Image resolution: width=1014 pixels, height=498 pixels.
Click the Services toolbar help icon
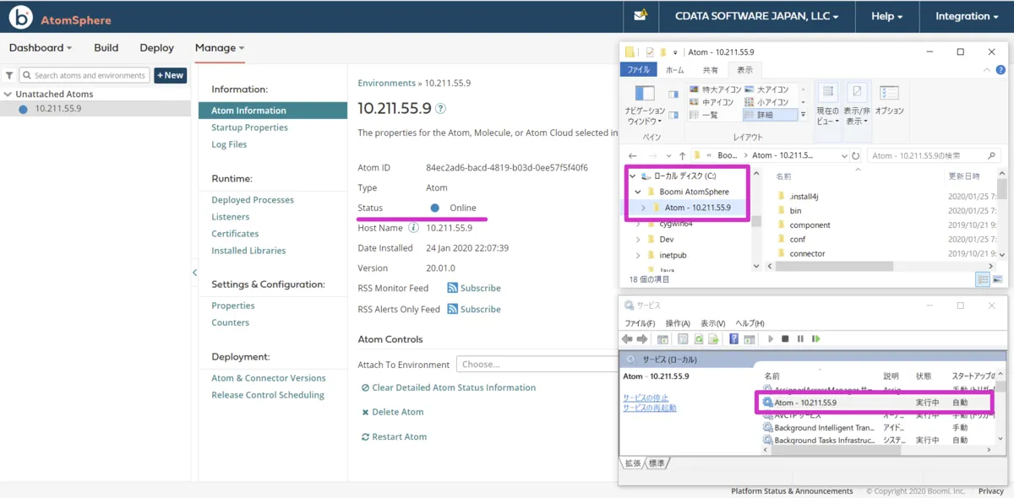pyautogui.click(x=733, y=339)
